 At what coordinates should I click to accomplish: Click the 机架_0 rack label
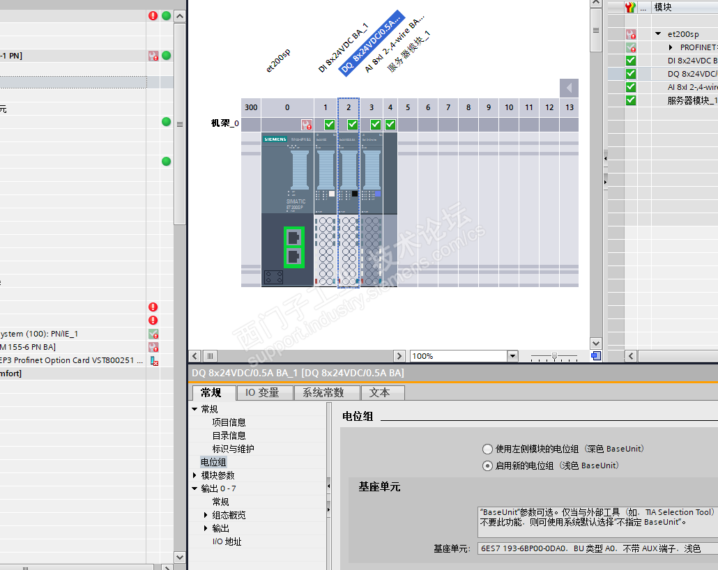tap(224, 123)
